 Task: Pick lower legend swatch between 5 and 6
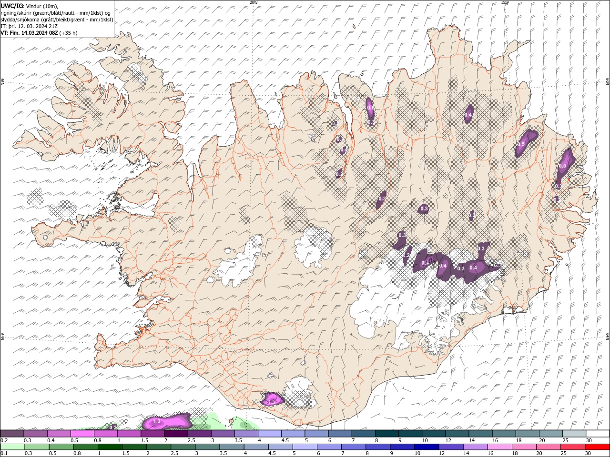[305, 447]
